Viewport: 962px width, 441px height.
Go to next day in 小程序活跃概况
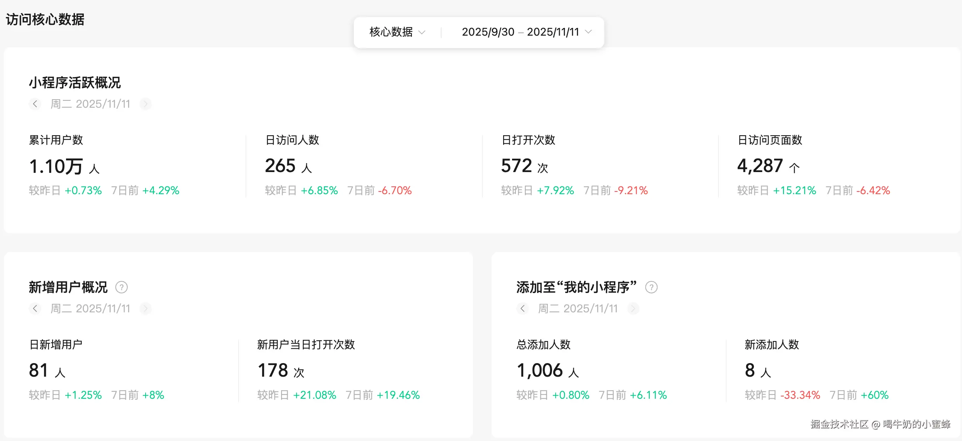click(x=146, y=104)
